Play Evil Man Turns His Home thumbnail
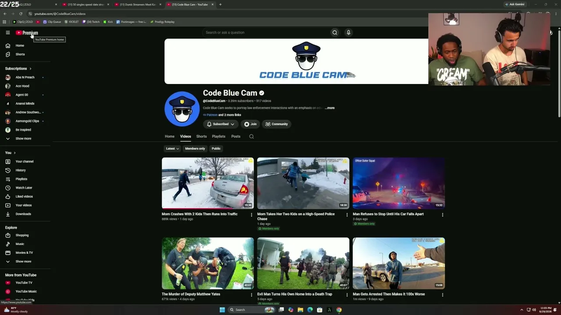Viewport: 561px width, 315px height. pos(303,263)
